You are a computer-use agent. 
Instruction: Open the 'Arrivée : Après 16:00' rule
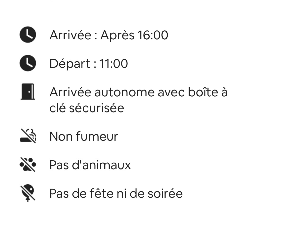click(109, 35)
